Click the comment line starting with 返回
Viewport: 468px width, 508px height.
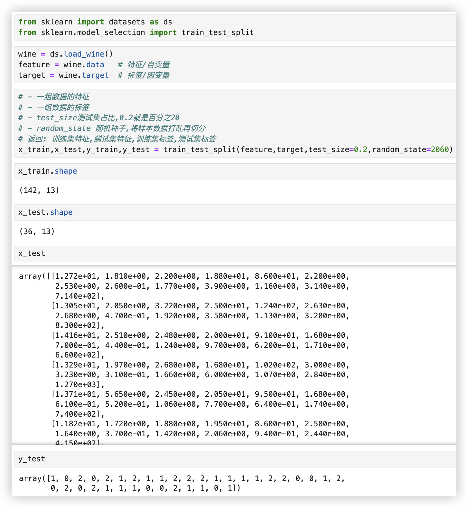117,139
